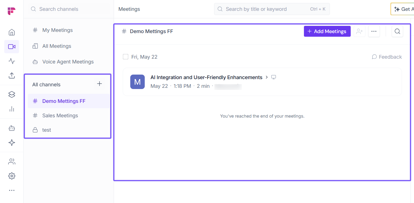Click the upload icon in sidebar
This screenshot has height=203, width=414.
[x=12, y=75]
